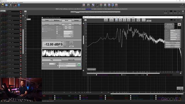Viewport: 185px width, 104px height.
Task: Open main graph Limits icon
Action: (179, 12)
